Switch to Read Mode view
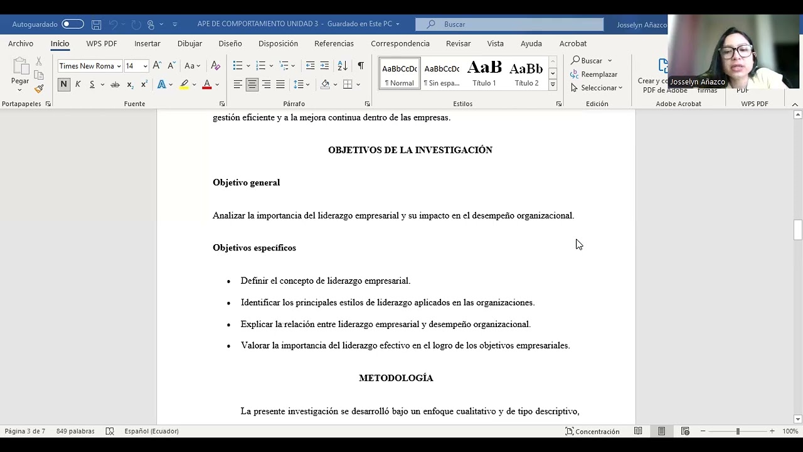Image resolution: width=803 pixels, height=452 pixels. (638, 431)
